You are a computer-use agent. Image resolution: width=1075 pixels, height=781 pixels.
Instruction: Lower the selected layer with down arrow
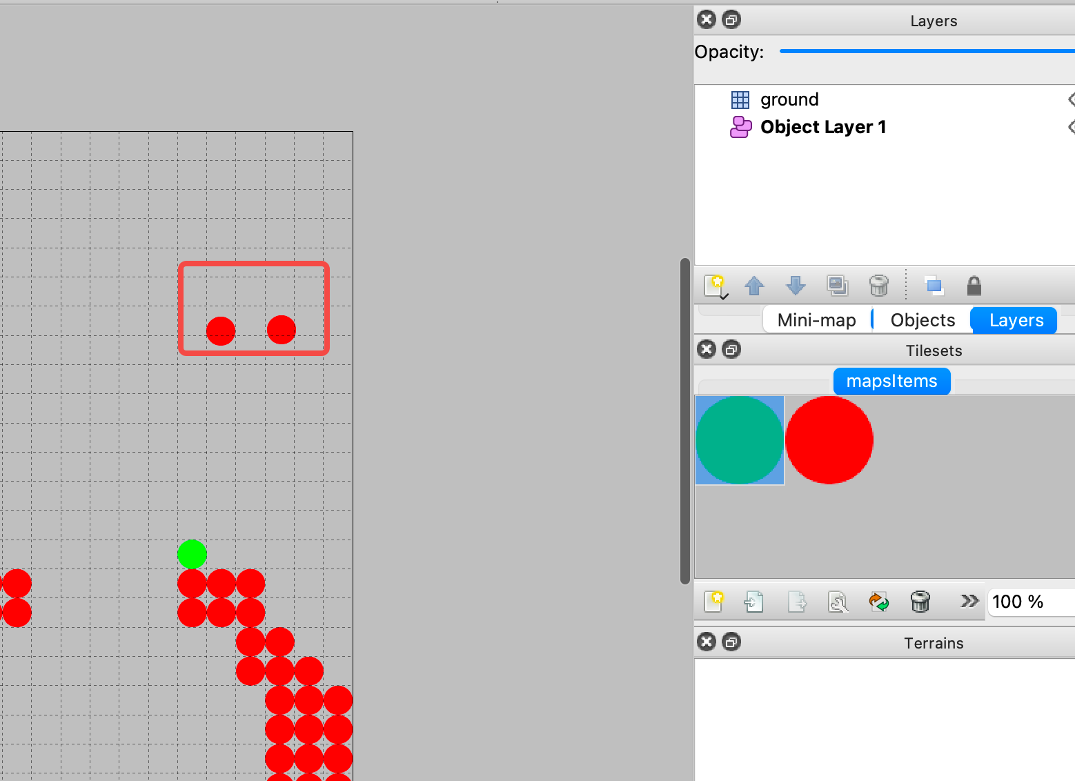point(796,286)
